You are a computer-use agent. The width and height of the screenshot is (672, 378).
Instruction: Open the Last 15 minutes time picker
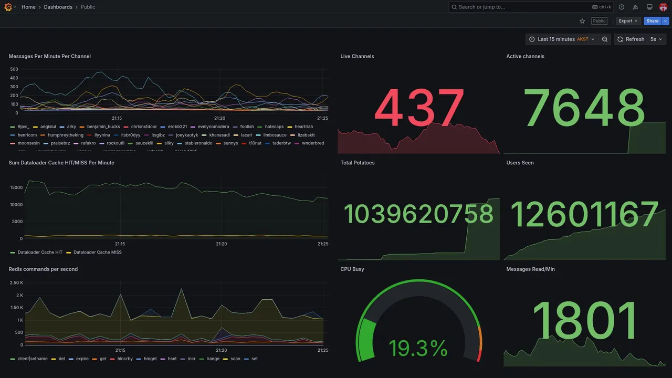point(562,39)
